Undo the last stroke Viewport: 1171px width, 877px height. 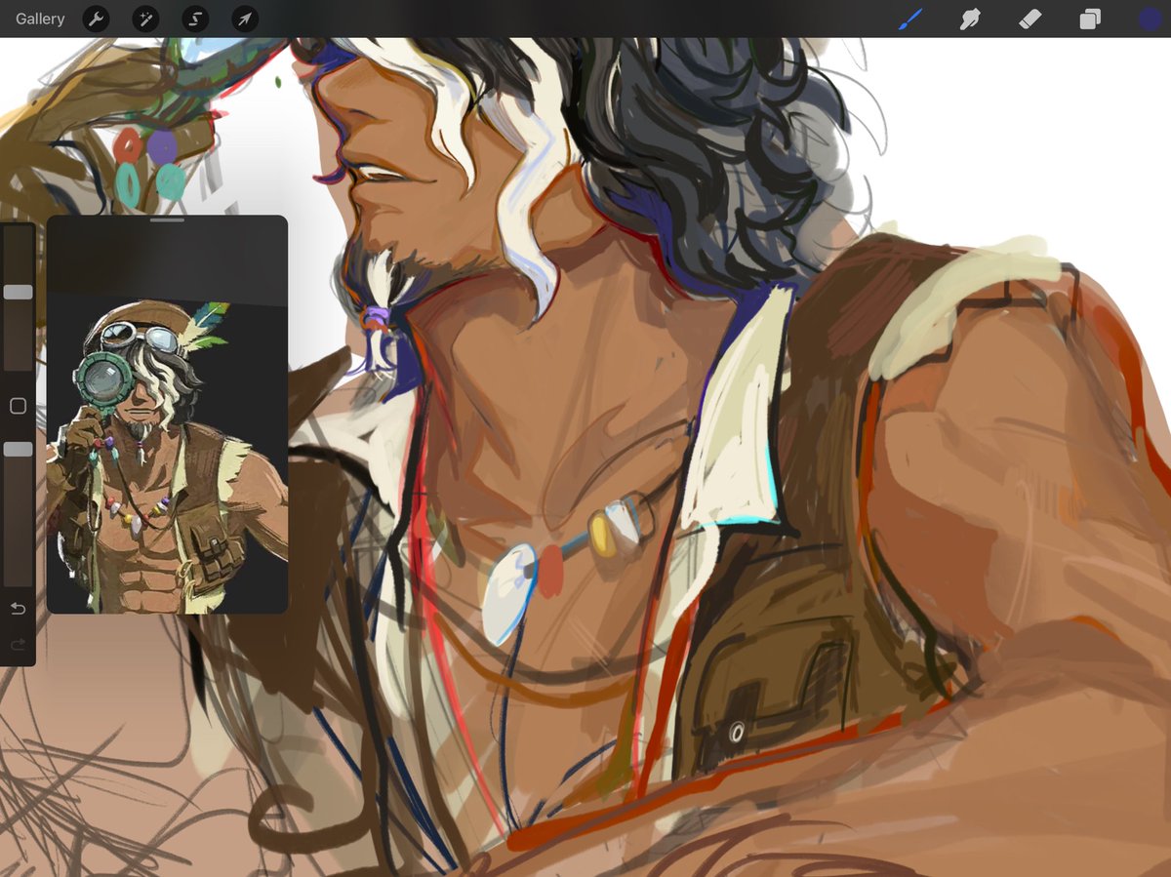(18, 609)
